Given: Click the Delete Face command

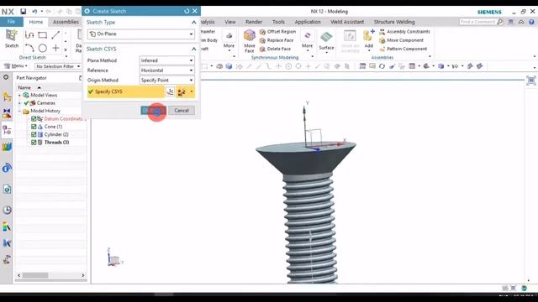Looking at the screenshot, I should click(275, 49).
